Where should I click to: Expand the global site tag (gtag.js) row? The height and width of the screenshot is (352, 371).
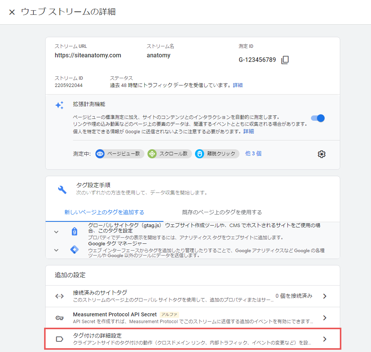(x=56, y=232)
